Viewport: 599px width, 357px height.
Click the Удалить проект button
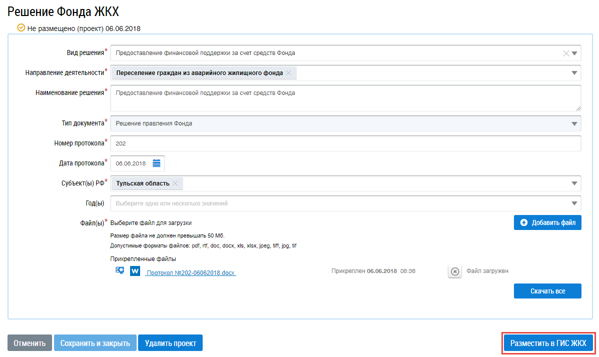pos(170,343)
